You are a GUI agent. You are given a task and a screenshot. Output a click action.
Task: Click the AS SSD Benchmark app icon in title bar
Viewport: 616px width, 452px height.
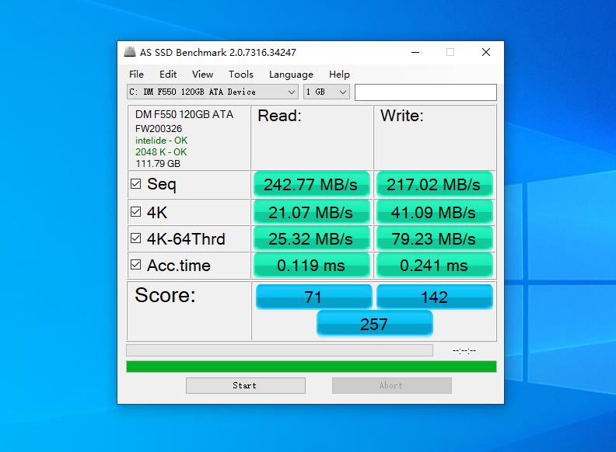tap(130, 52)
